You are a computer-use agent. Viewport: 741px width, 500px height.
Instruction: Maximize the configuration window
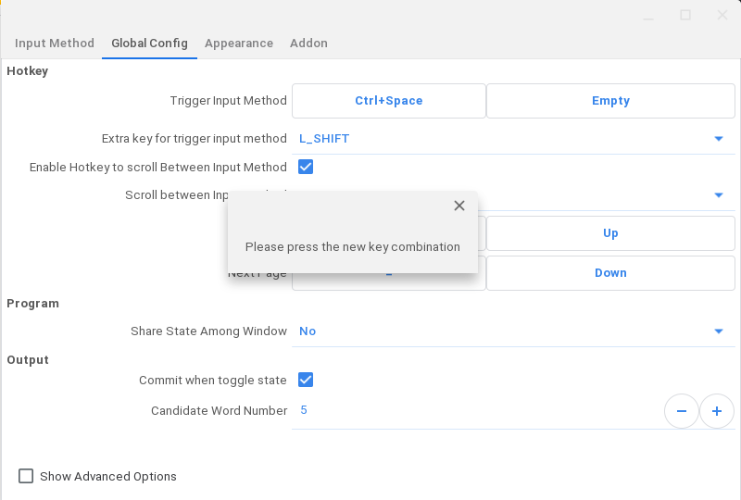[685, 15]
